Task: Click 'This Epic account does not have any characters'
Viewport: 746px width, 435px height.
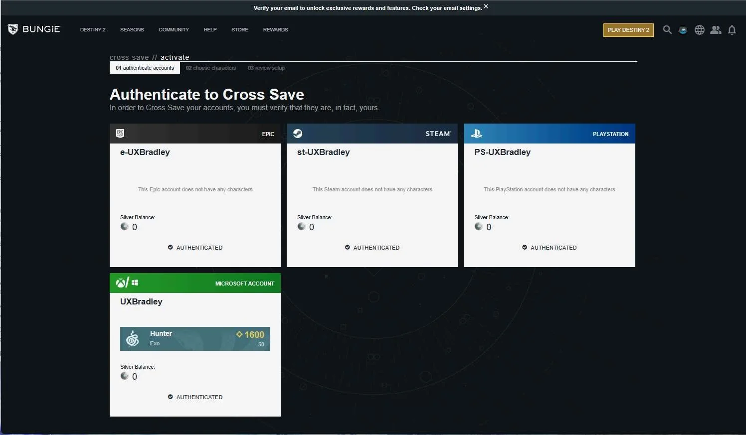Action: 195,189
